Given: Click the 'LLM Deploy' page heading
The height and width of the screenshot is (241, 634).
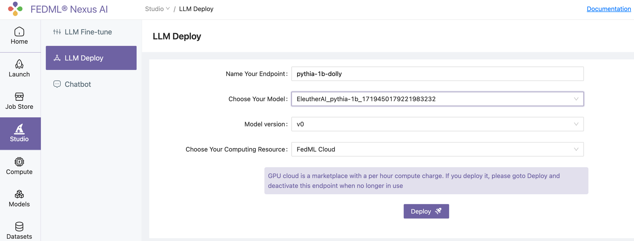Looking at the screenshot, I should pyautogui.click(x=177, y=36).
